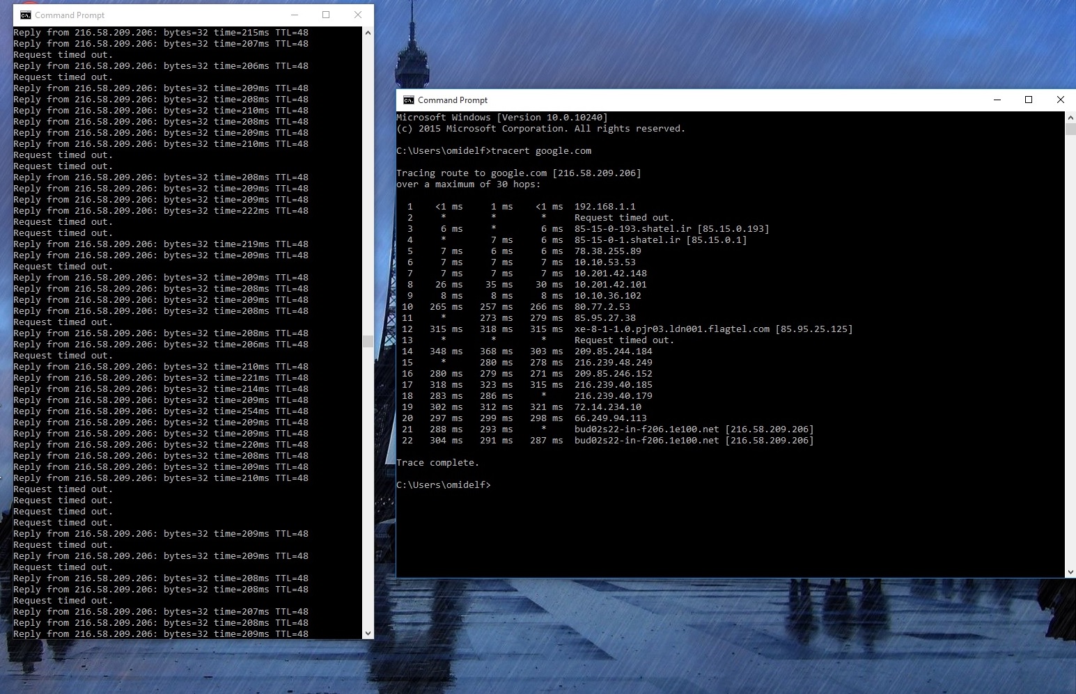Click the '(c) 2015 Microsoft Corporation' copyright line
This screenshot has width=1076, height=694.
coord(541,129)
